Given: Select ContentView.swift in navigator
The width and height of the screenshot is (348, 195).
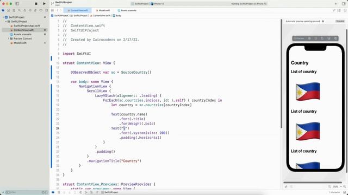Looking at the screenshot, I should (x=24, y=30).
